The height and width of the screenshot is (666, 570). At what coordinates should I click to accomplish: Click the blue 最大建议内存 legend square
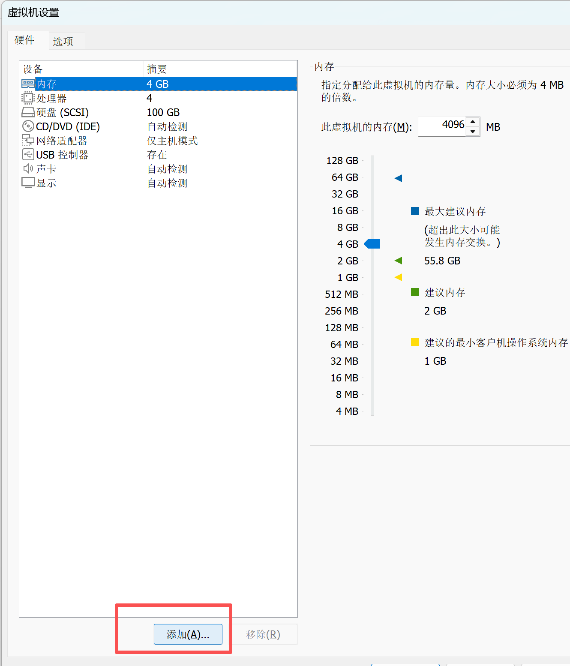(x=415, y=210)
